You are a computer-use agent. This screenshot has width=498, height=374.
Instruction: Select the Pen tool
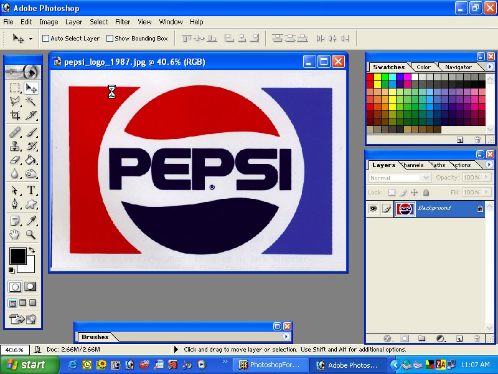pyautogui.click(x=14, y=204)
